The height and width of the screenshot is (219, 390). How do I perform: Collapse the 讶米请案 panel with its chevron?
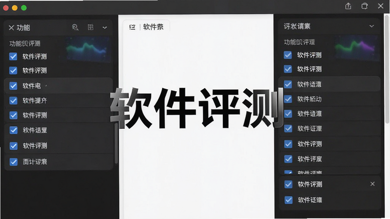371,26
